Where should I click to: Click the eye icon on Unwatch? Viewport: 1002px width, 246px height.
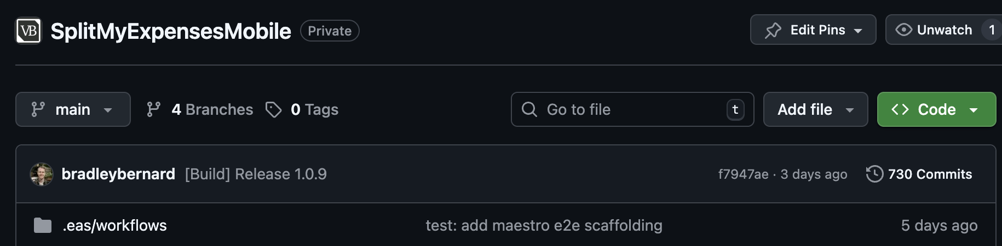tap(903, 30)
